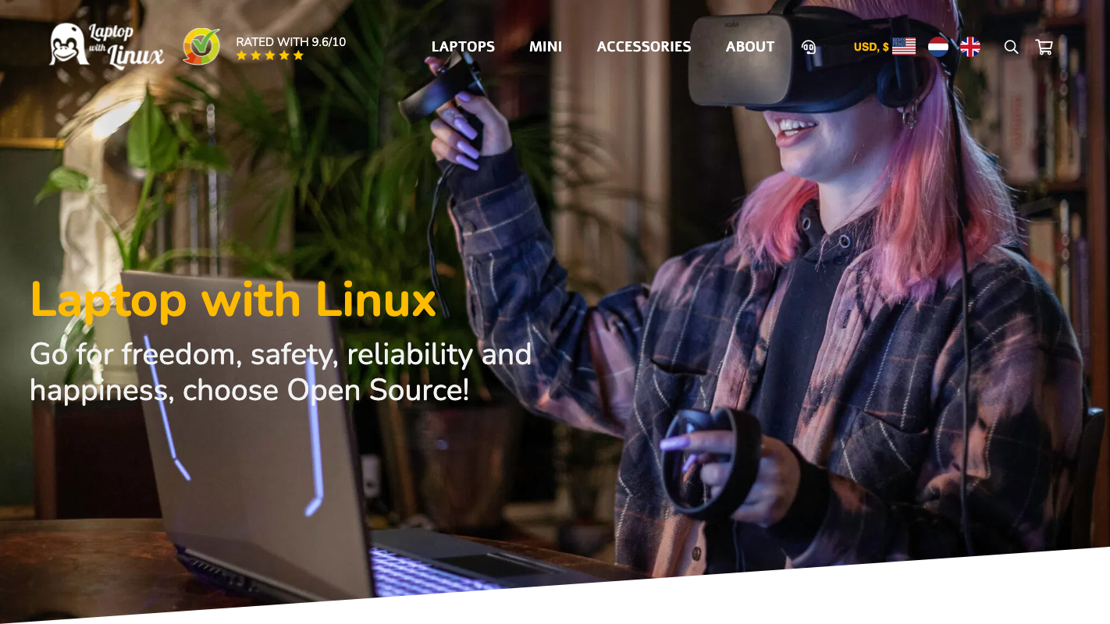Image resolution: width=1110 pixels, height=624 pixels.
Task: Open the USD, $ currency selector
Action: click(871, 47)
